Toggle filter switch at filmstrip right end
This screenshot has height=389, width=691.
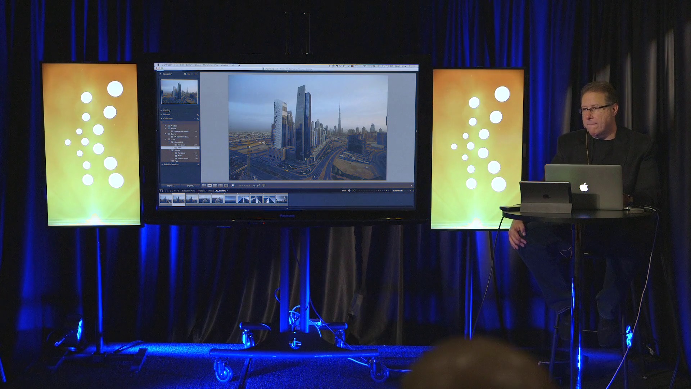coord(413,191)
